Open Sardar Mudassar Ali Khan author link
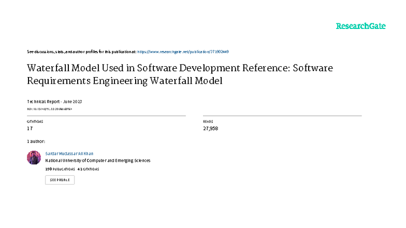The image size is (406, 228). pos(69,154)
